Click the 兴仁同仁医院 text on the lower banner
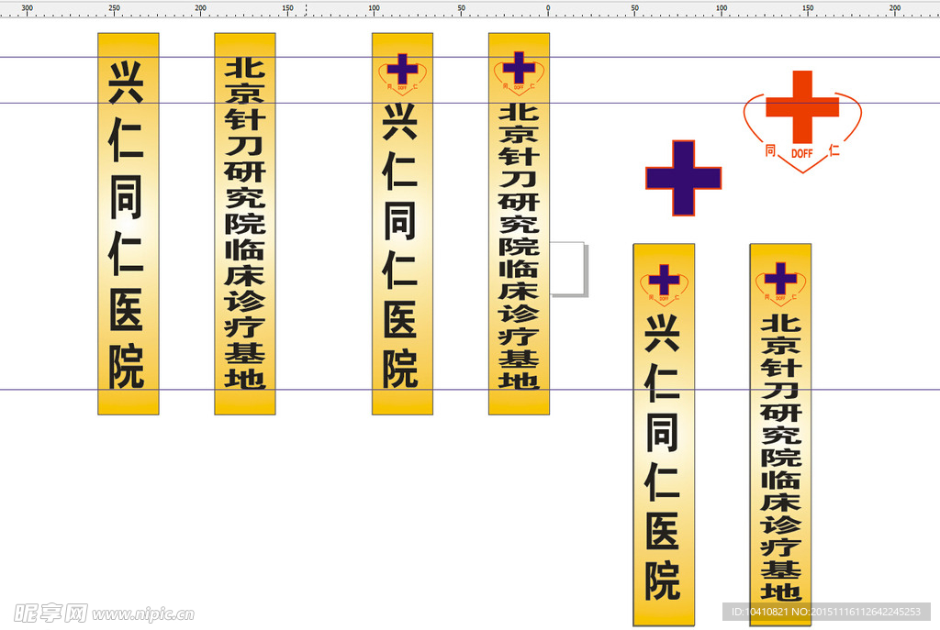Screen dimensions: 940x630 coord(663,459)
